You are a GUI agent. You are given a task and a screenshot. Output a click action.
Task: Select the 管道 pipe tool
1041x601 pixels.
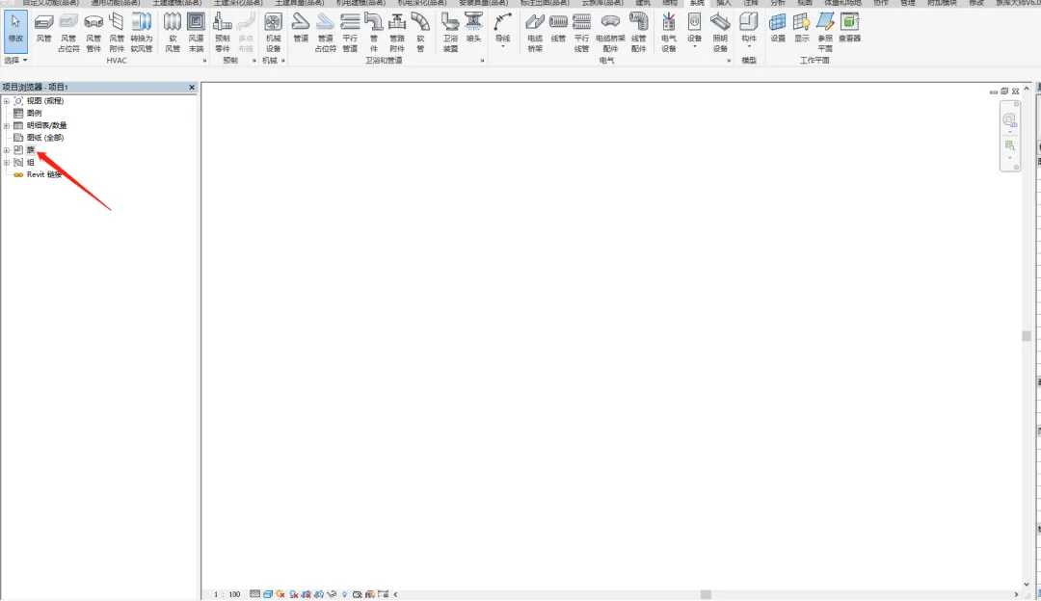pyautogui.click(x=301, y=30)
